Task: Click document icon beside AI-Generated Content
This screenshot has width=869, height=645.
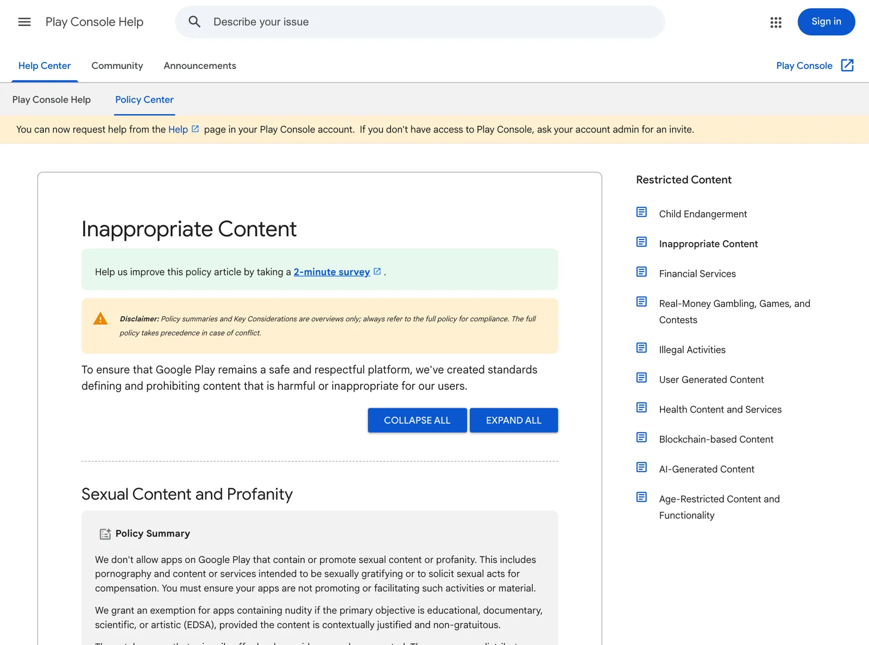Action: [641, 467]
